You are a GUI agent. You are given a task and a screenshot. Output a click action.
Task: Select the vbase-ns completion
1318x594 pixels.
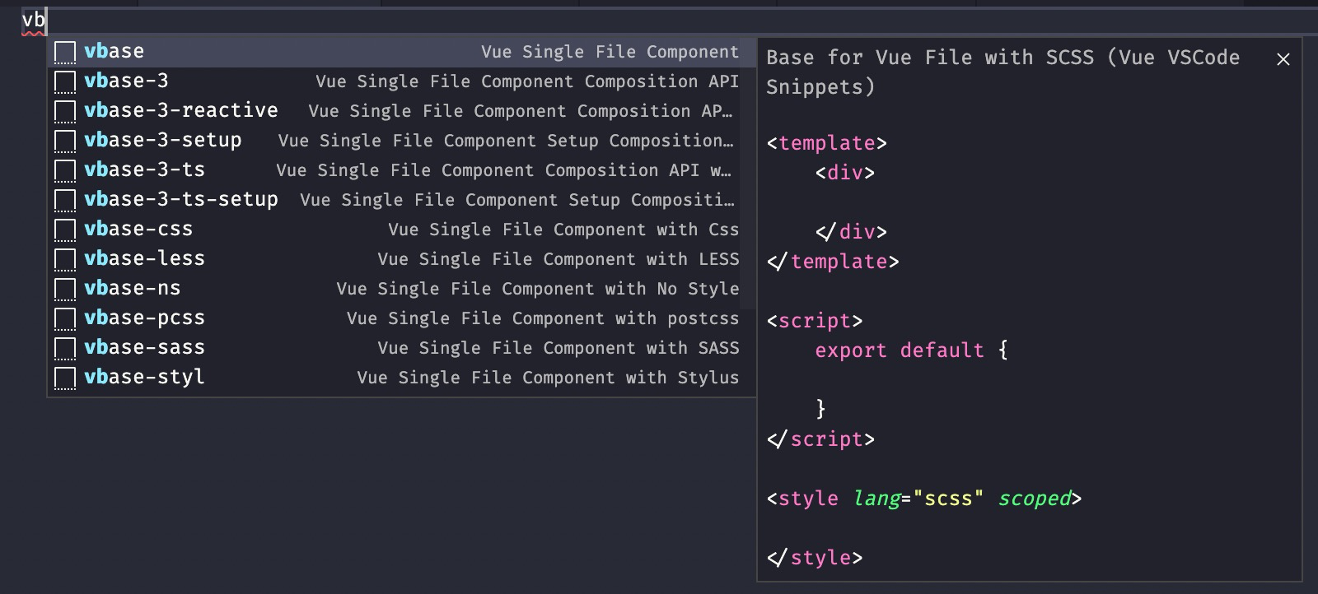click(x=401, y=289)
